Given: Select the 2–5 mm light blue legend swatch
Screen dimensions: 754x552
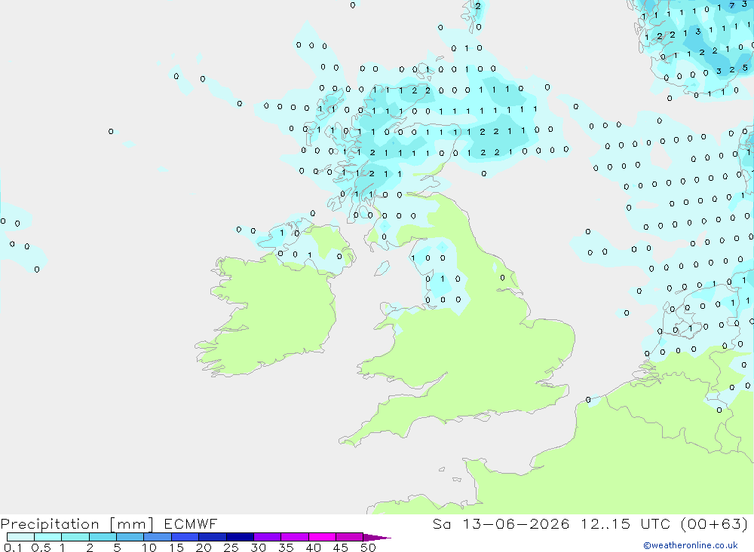Looking at the screenshot, I should (103, 537).
